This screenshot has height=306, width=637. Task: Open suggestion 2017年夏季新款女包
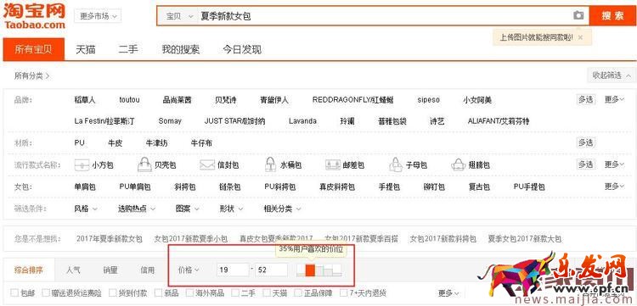click(x=110, y=239)
